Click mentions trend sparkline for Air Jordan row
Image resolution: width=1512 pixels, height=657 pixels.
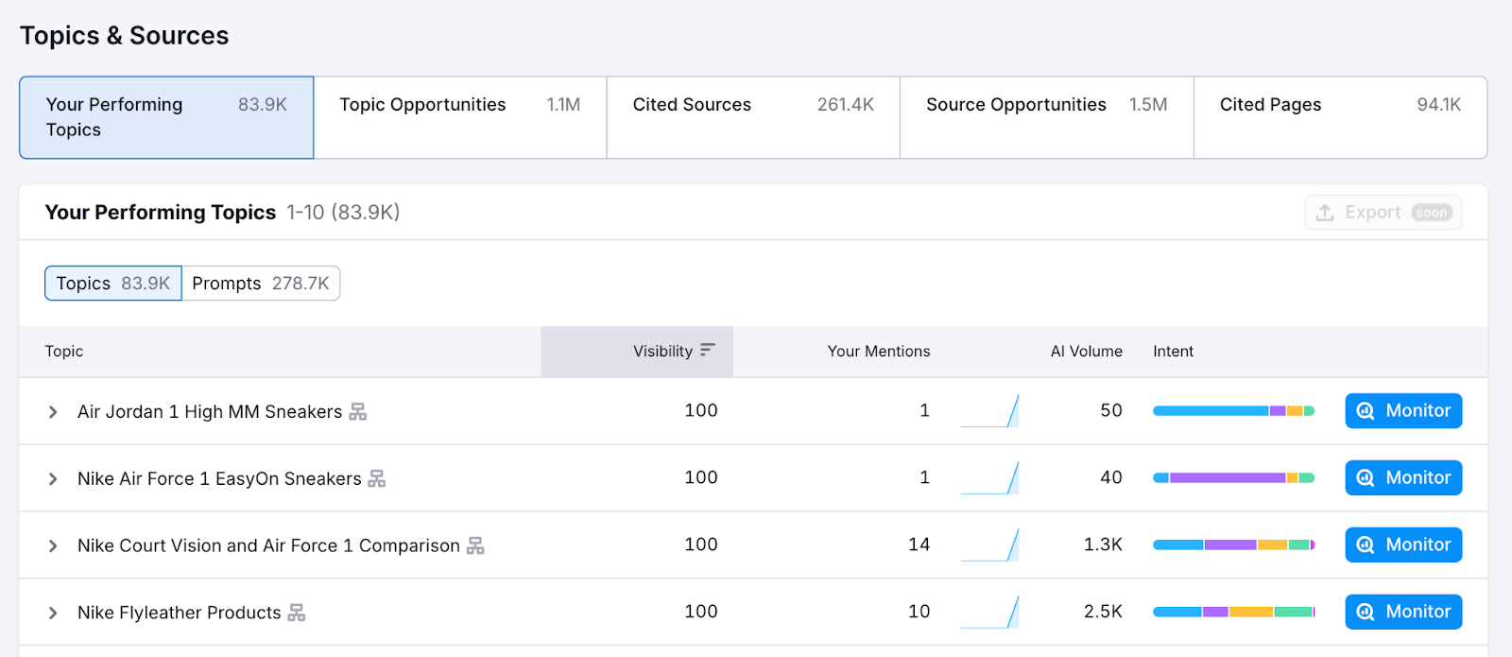[989, 411]
